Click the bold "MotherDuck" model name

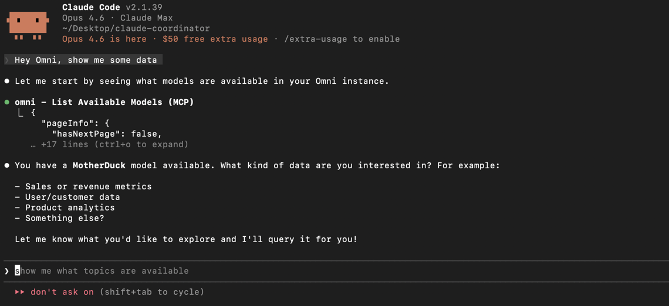point(99,165)
